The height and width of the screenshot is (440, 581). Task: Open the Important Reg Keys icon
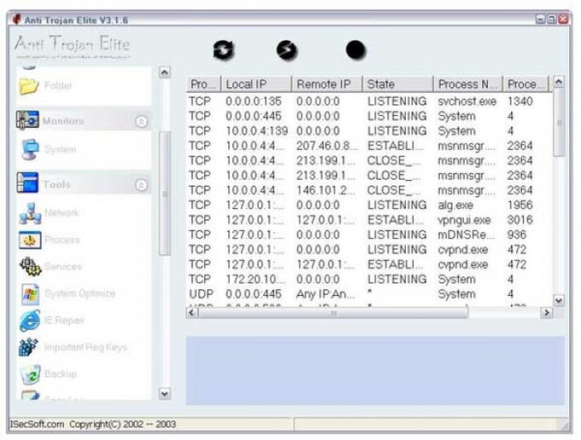click(x=28, y=347)
